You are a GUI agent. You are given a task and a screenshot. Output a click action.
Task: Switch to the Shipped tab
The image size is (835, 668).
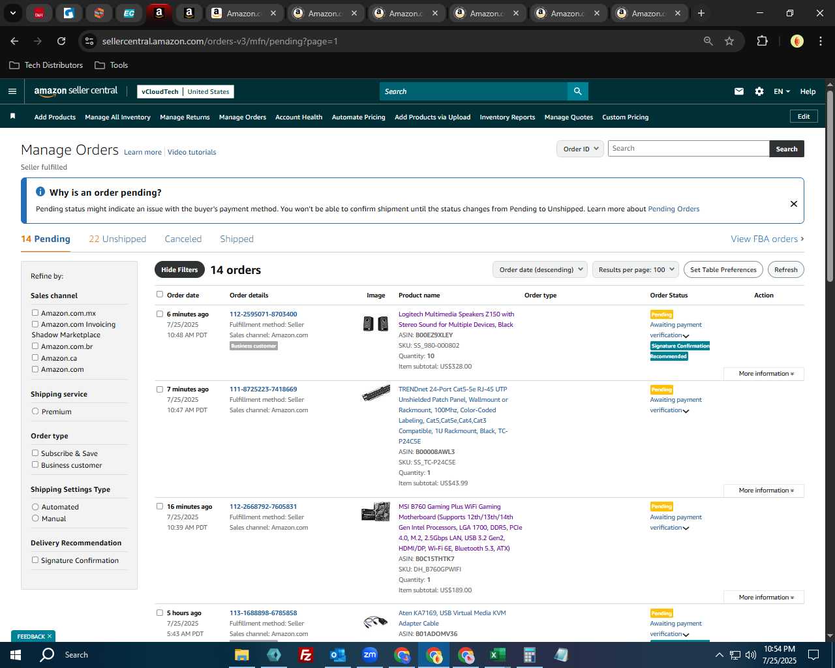237,239
